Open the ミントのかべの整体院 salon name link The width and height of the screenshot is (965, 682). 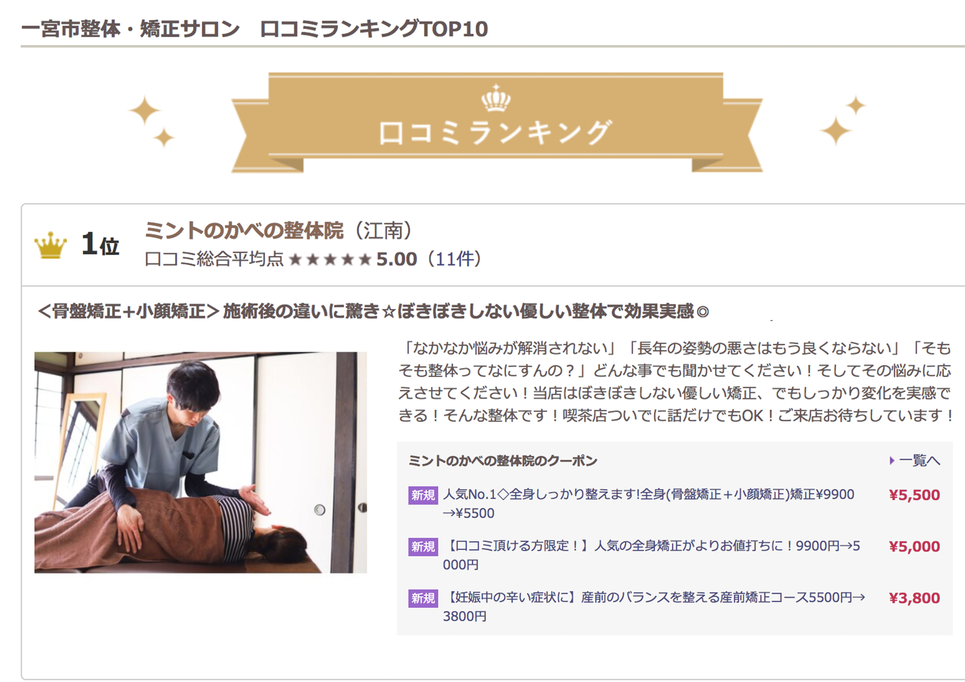tap(244, 230)
